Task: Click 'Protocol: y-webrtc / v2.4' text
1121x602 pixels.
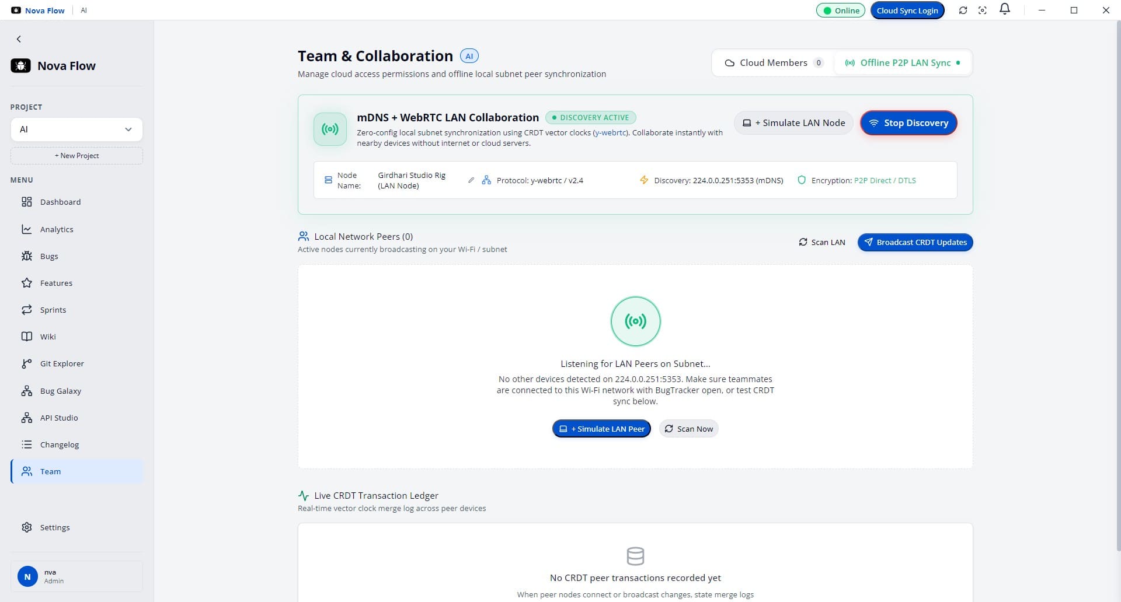Action: (540, 180)
